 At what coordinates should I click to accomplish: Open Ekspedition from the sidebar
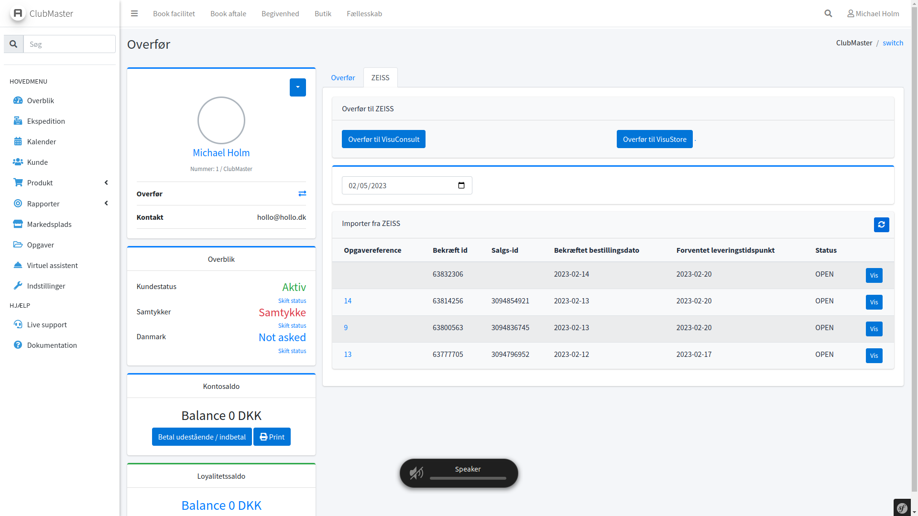click(x=46, y=121)
